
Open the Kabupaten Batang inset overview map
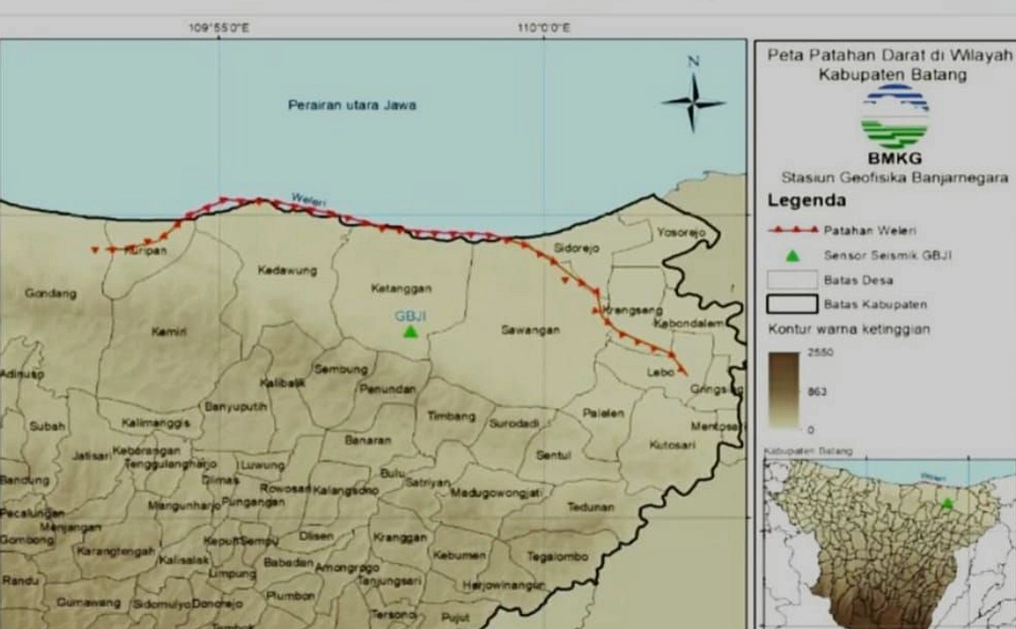pos(890,543)
